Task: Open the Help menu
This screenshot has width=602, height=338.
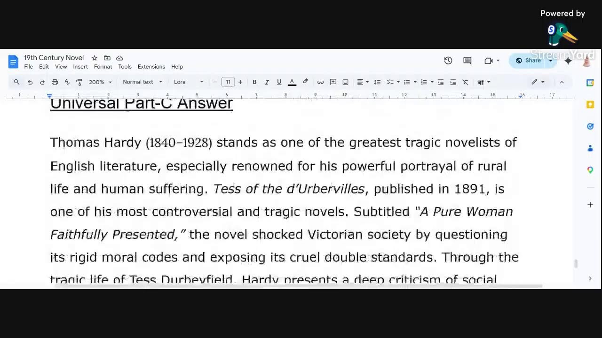Action: pos(177,67)
